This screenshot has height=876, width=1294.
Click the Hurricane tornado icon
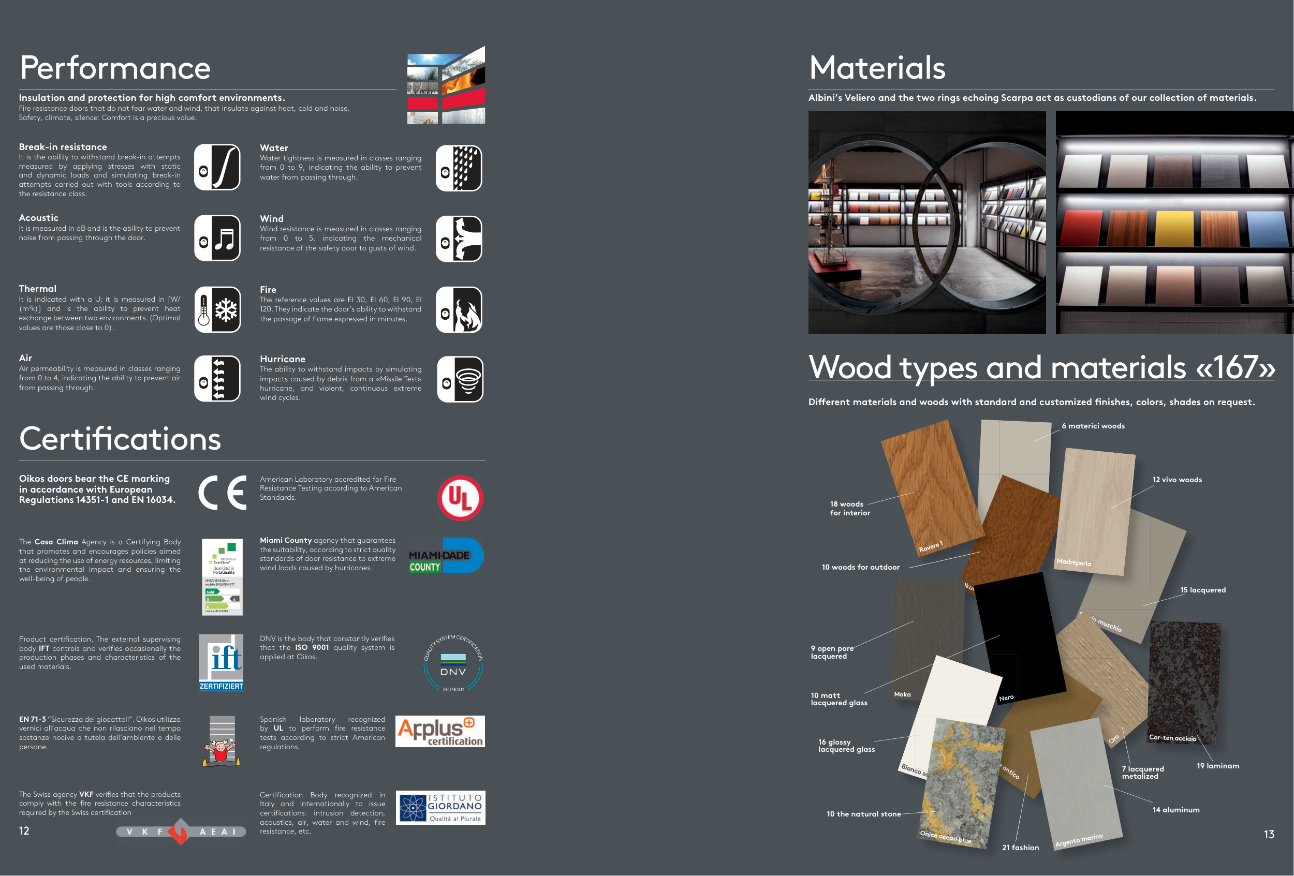(x=460, y=379)
